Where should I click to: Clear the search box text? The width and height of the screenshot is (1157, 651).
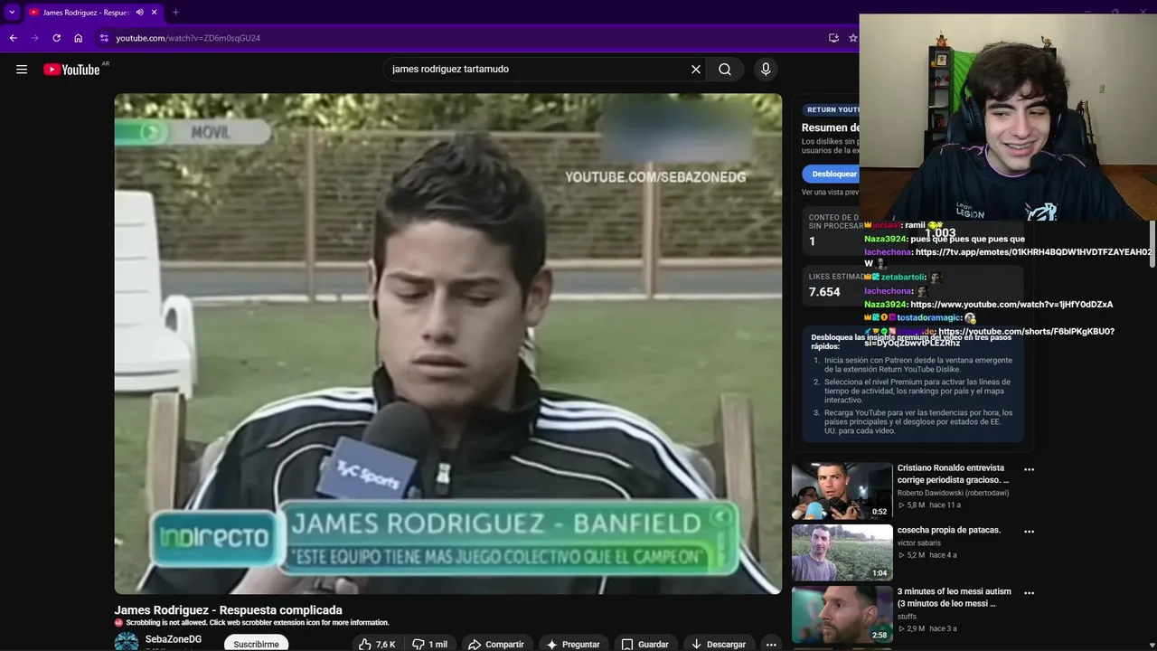696,70
